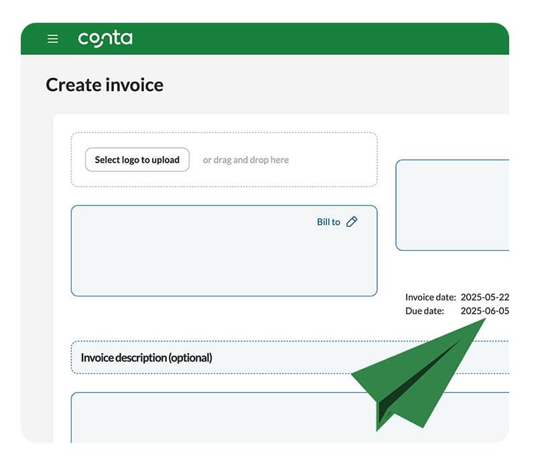Click the 'or drag and drop here' text
Image resolution: width=536 pixels, height=465 pixels.
coord(246,160)
